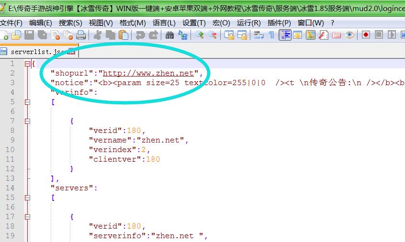The image size is (405, 242).
Task: Select the serverlist.json document tab
Action: click(36, 52)
